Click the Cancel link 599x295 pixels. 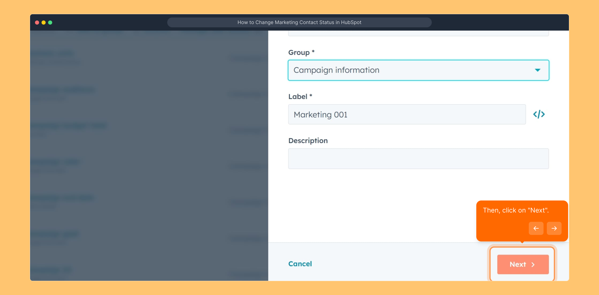300,264
